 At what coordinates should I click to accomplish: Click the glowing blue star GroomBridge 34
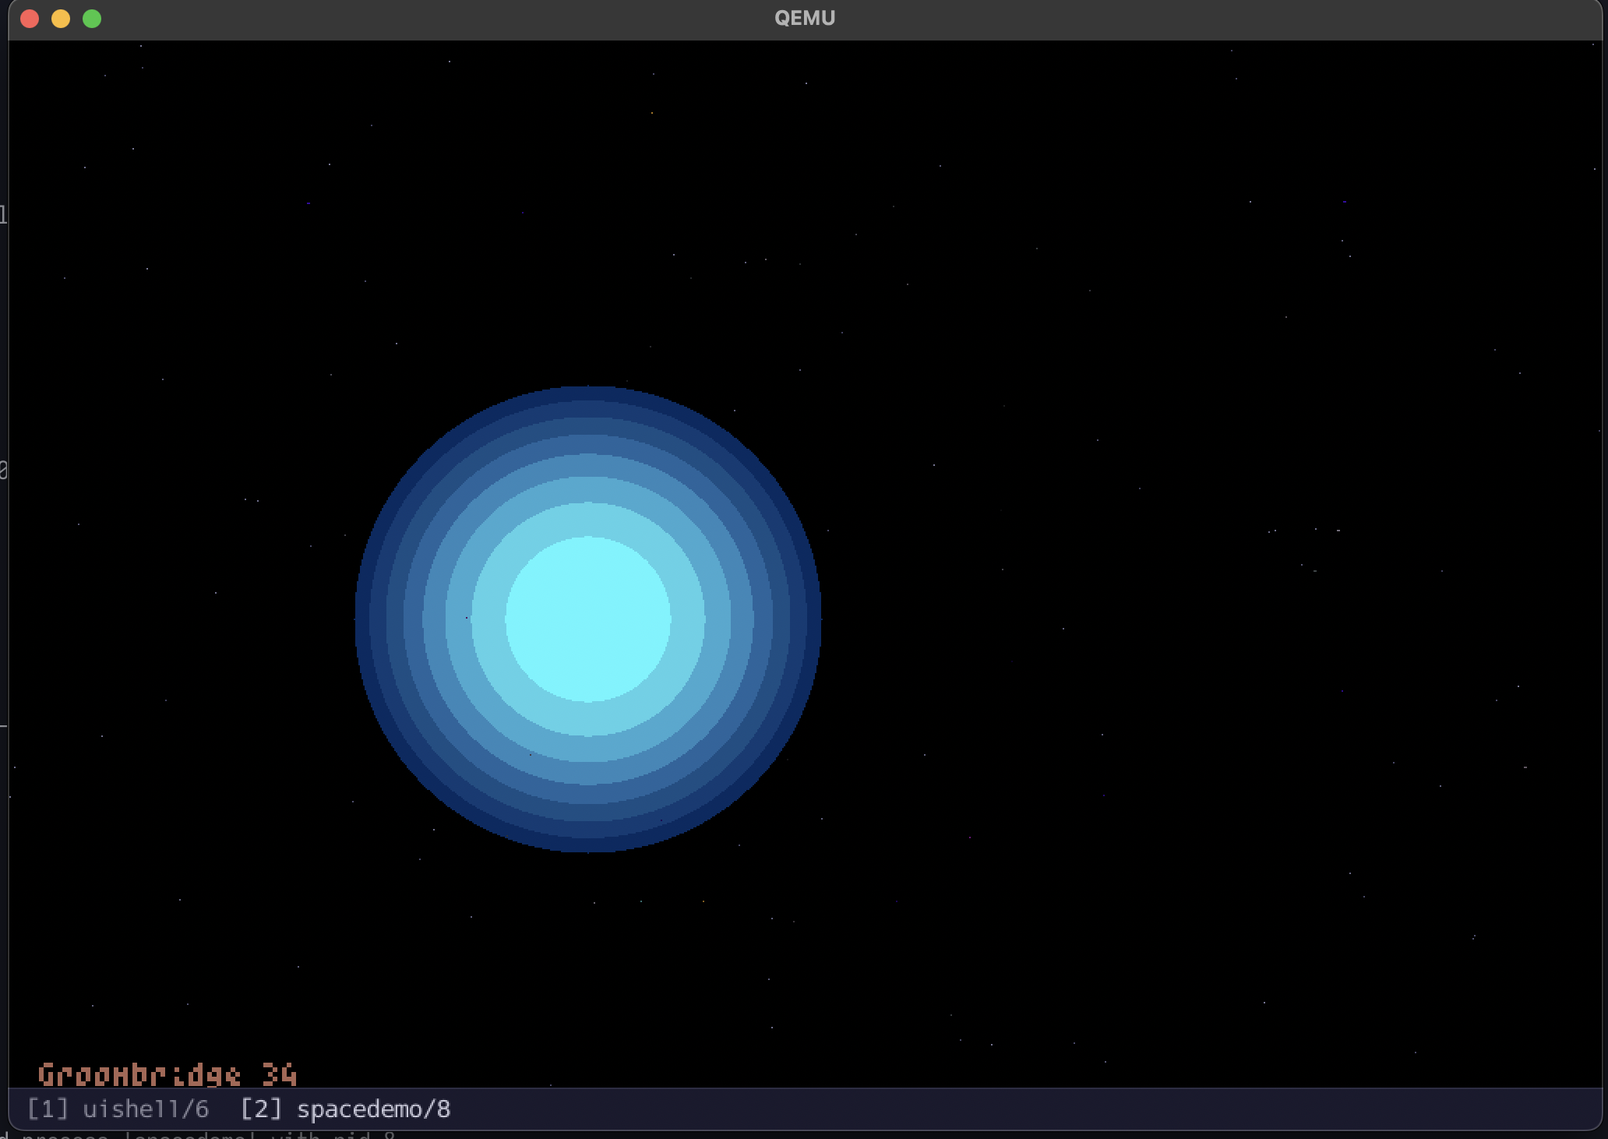click(588, 619)
